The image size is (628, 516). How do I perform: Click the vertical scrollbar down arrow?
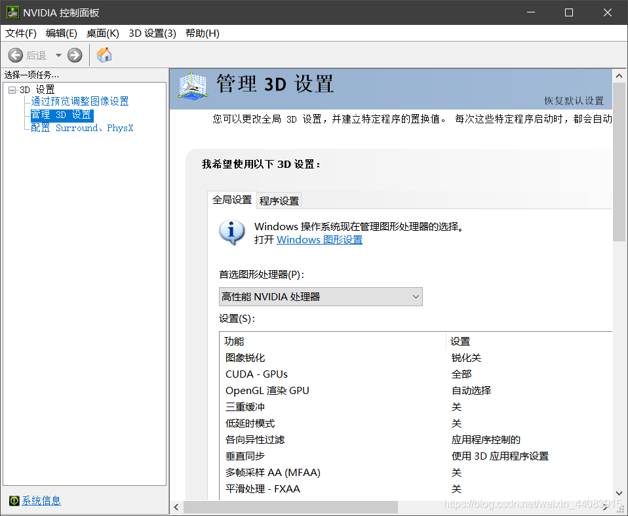(x=619, y=493)
